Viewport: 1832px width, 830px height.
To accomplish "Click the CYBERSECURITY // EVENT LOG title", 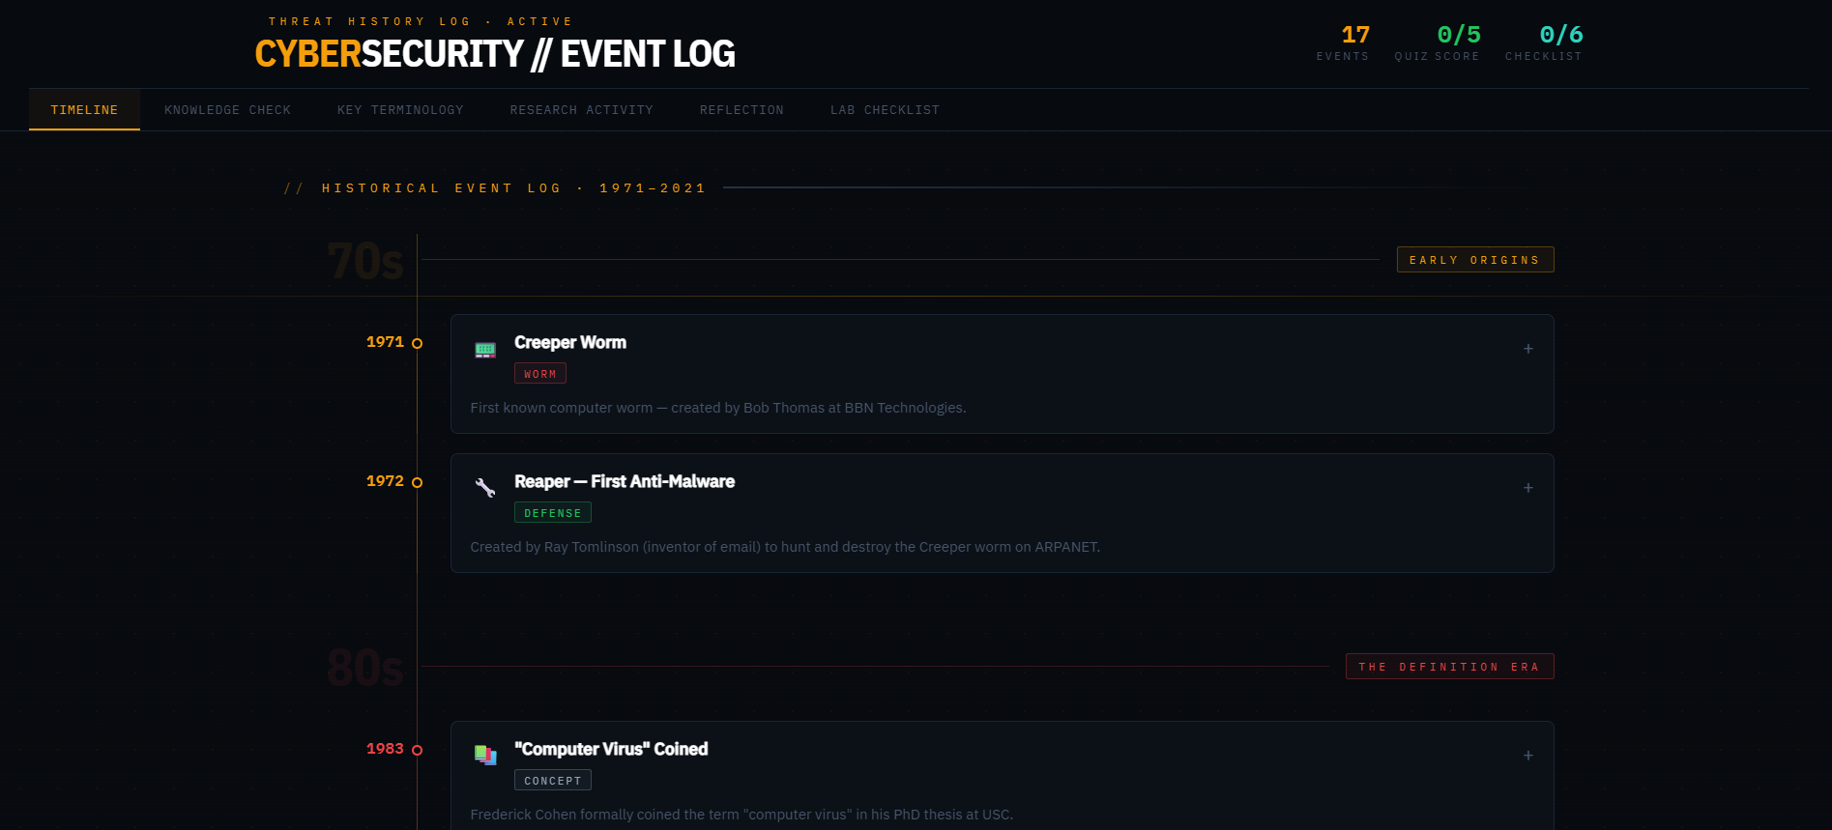I will [x=494, y=54].
